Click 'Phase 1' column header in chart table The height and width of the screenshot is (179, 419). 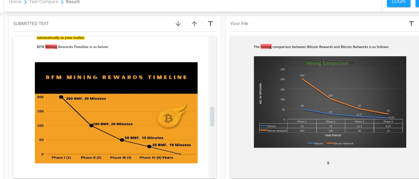[302, 121]
